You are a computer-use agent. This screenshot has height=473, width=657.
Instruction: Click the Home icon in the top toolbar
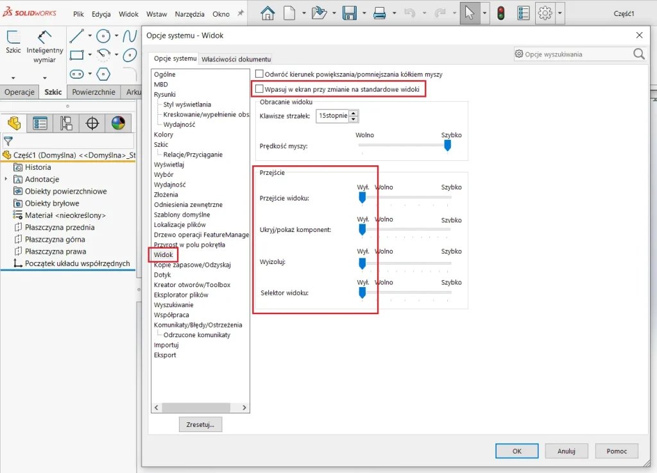pos(268,13)
